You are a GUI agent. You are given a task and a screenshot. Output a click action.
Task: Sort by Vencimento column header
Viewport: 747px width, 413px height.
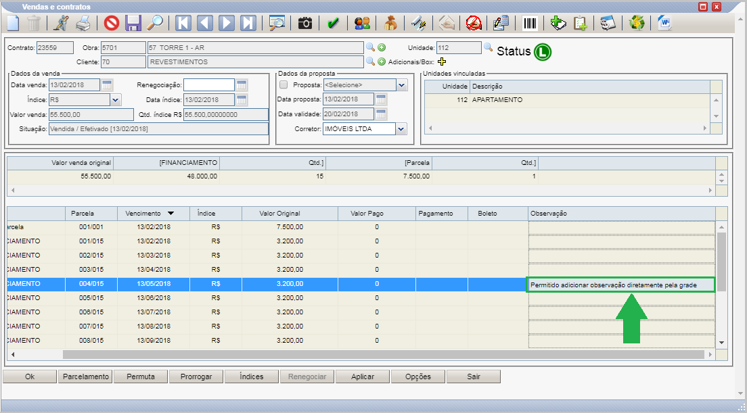(x=154, y=214)
